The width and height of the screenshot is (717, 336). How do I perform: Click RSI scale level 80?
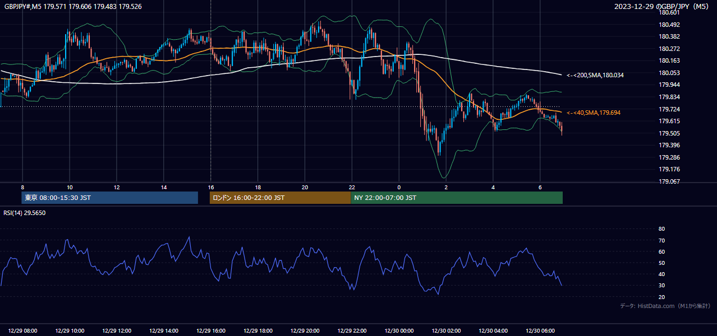tap(661, 229)
